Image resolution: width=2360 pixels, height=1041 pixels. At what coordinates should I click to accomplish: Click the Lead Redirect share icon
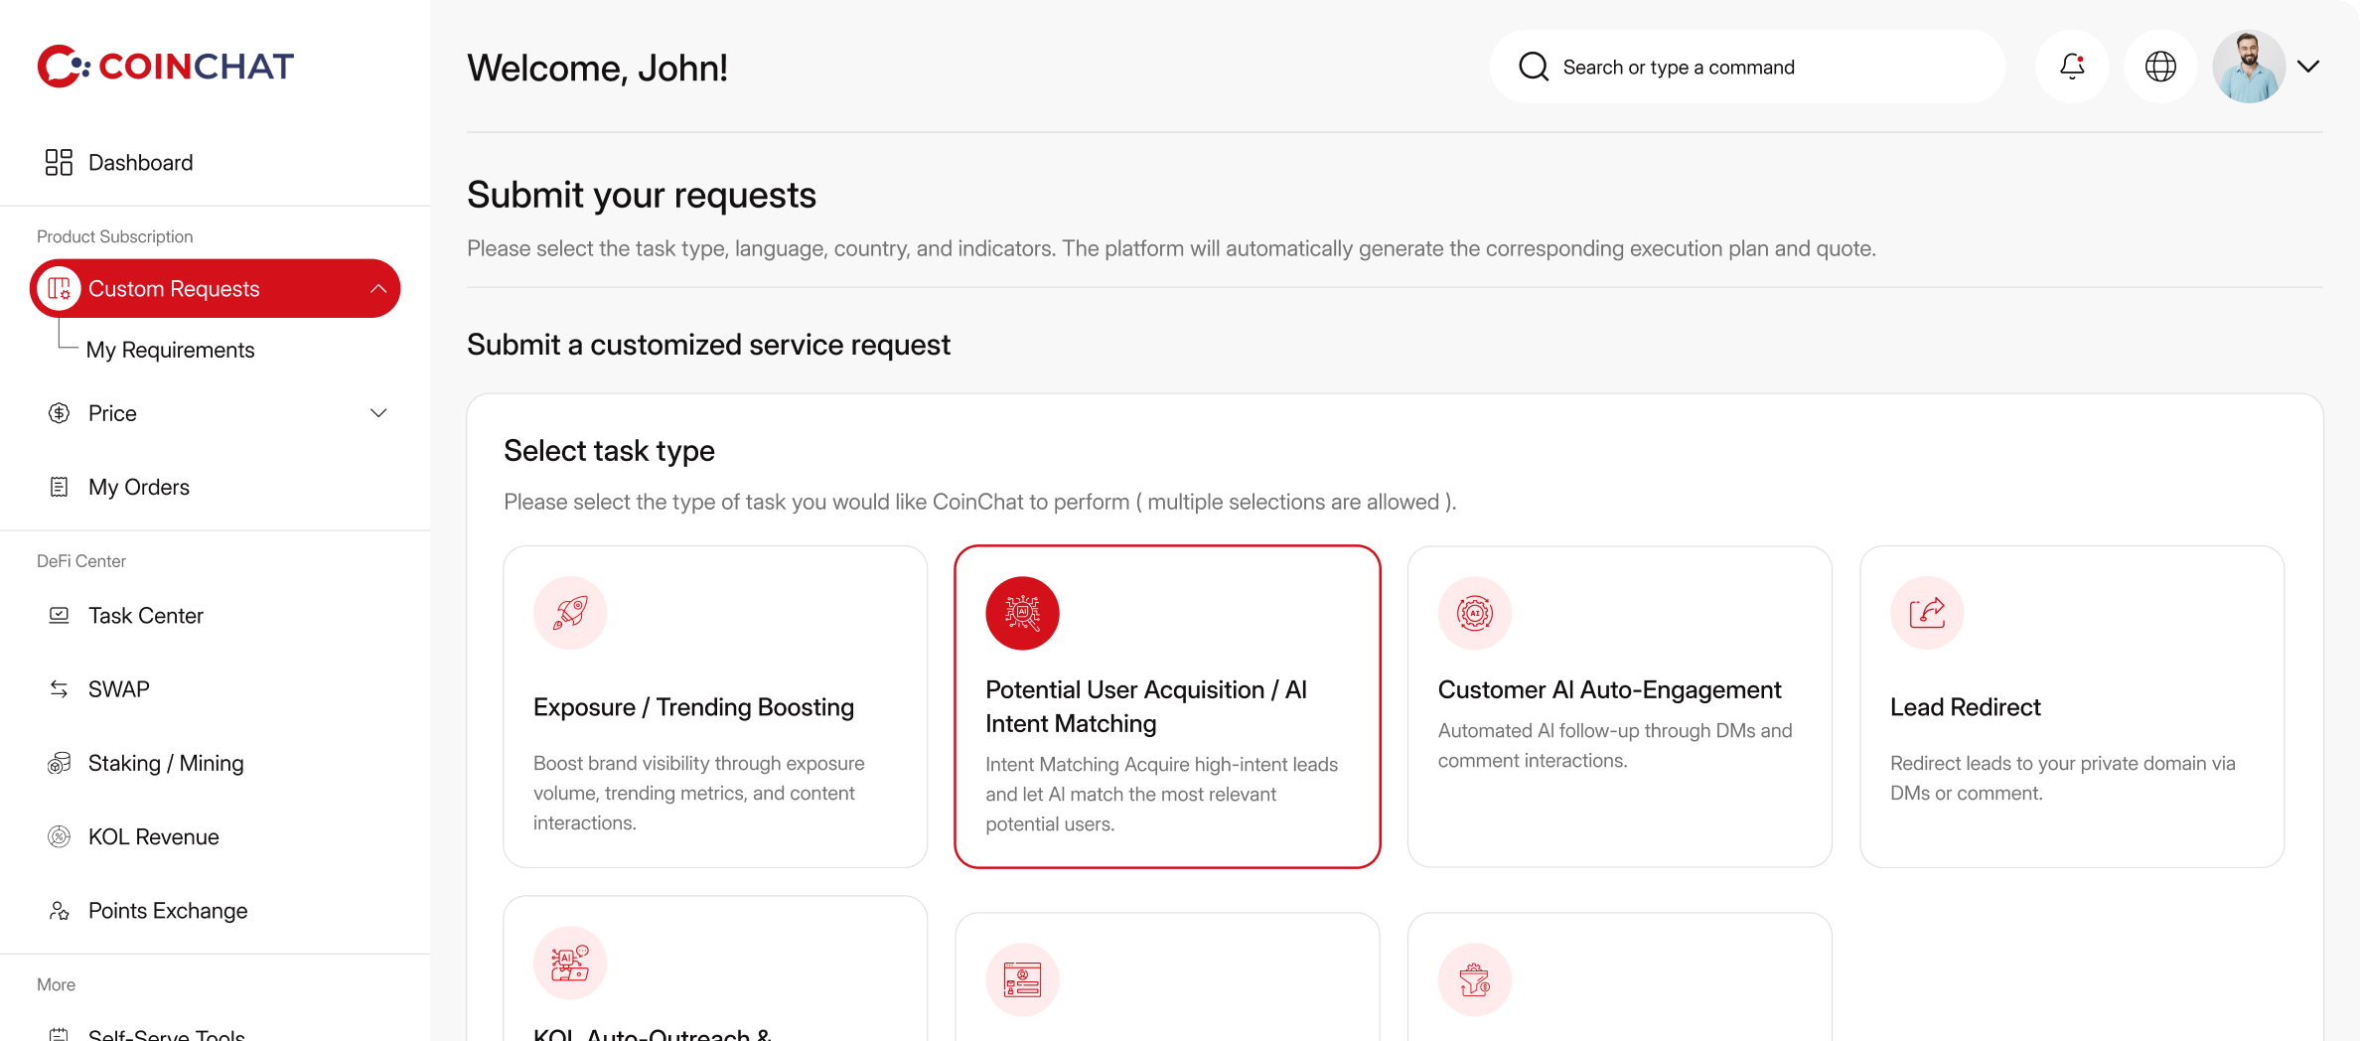1927,613
